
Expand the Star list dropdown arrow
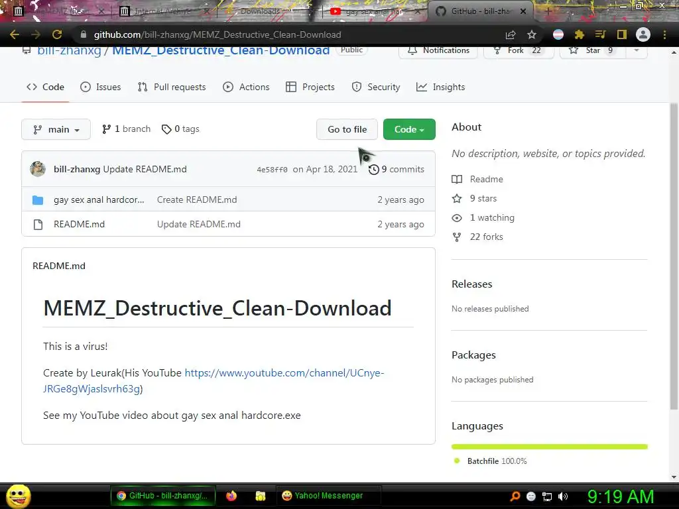[636, 50]
